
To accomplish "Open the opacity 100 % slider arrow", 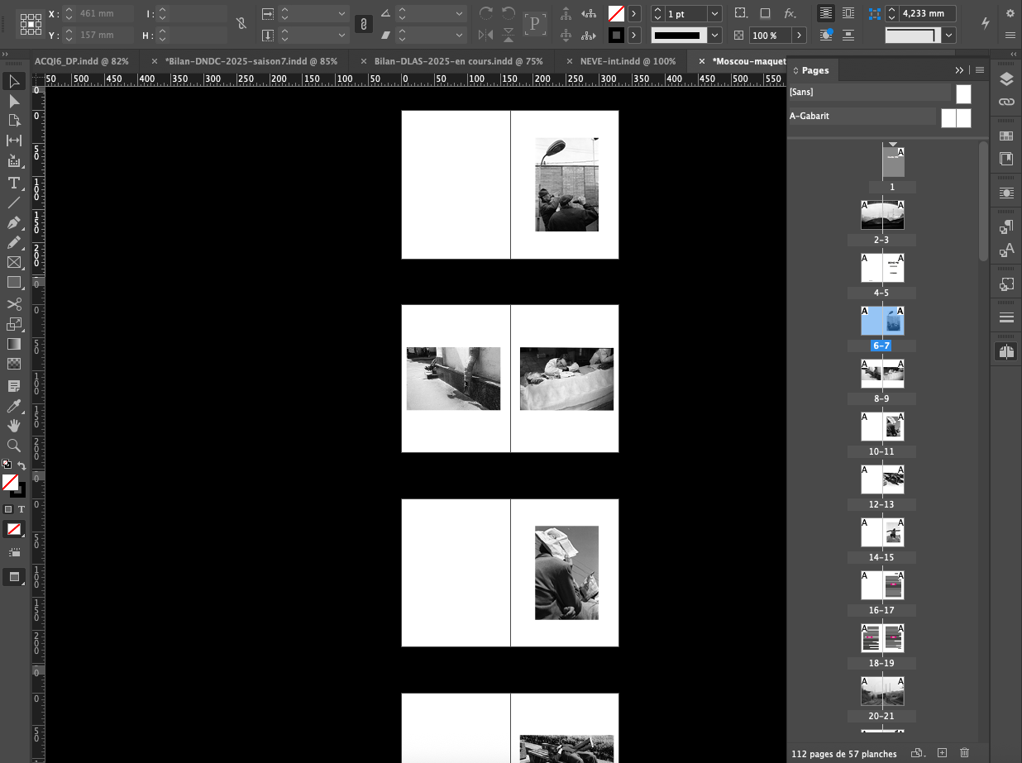I will 799,36.
